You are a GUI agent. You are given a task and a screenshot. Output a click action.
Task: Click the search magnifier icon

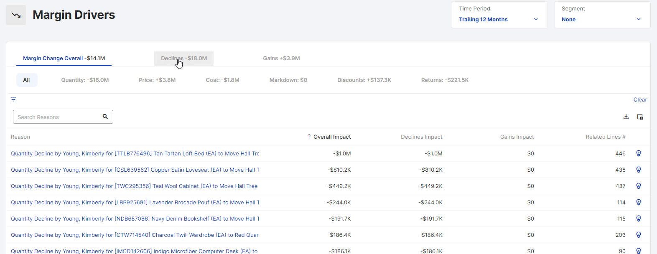(x=105, y=117)
